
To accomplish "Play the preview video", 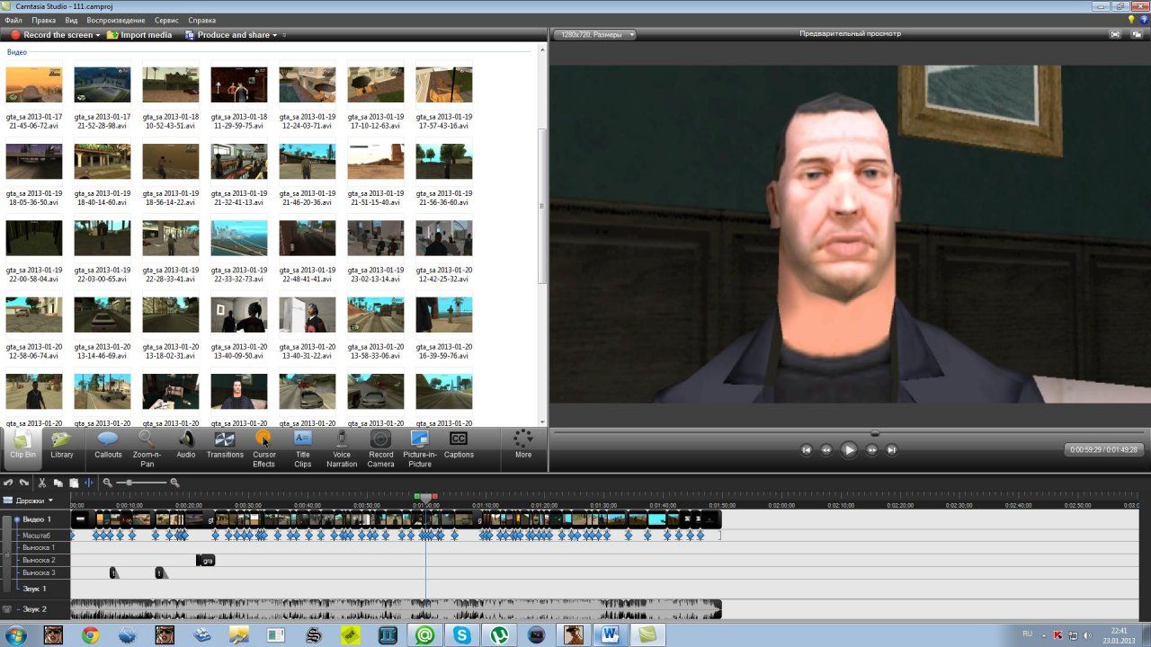I will (849, 450).
